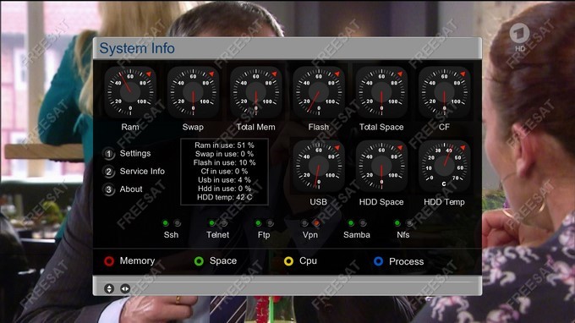Toggle the green Nfs status LED
Viewport: 575px width, 323px height.
pyautogui.click(x=397, y=223)
